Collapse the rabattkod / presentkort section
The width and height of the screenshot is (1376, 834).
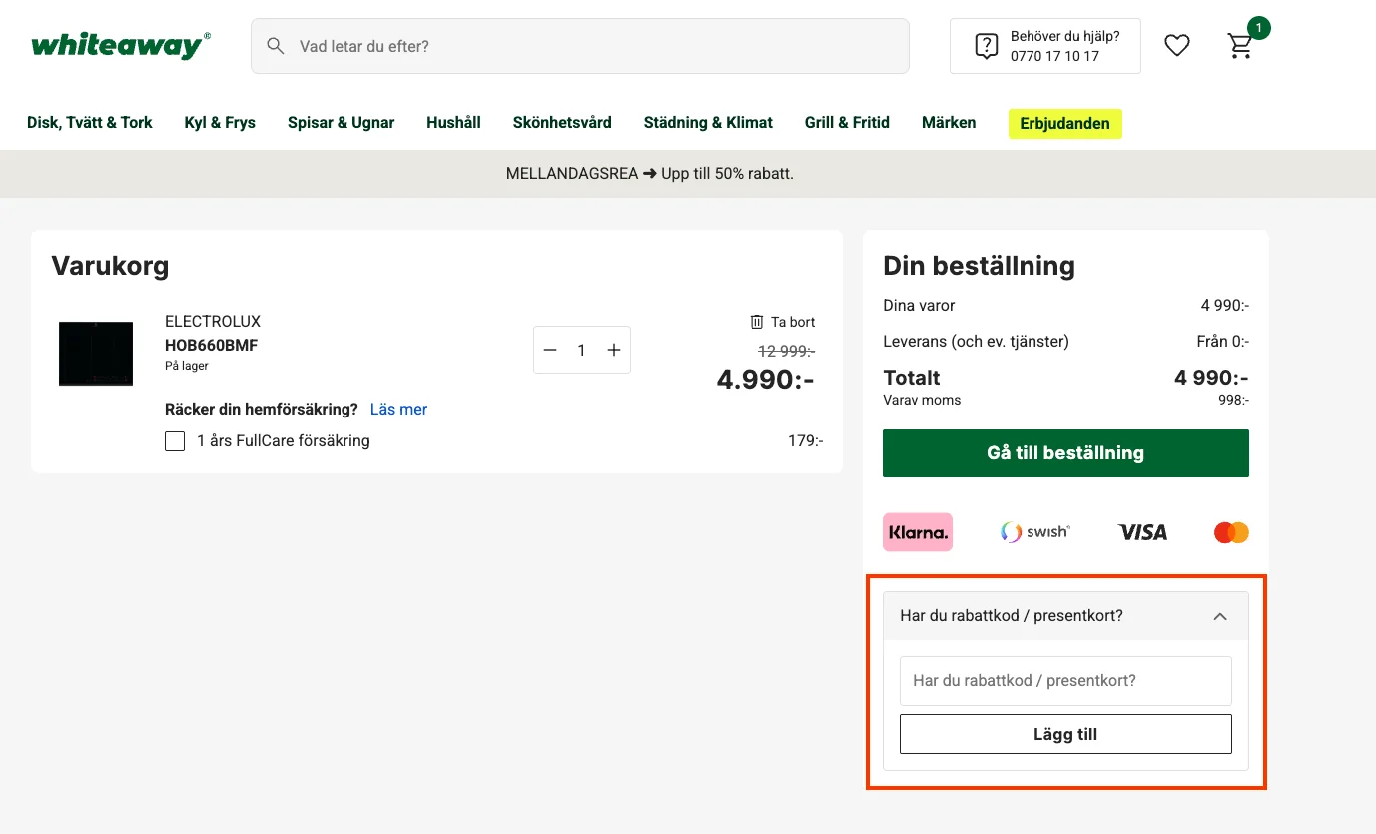click(1219, 616)
